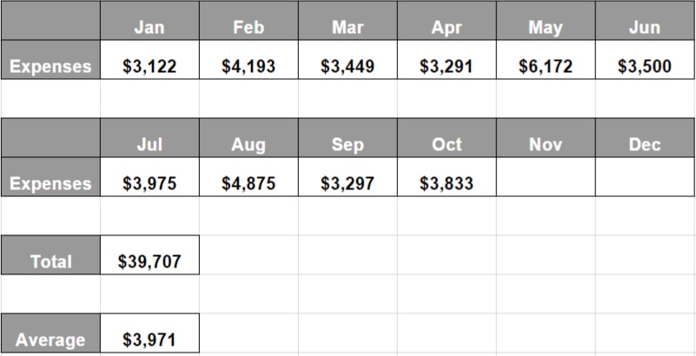Screen dimensions: 696x356
Task: Select the April expenses cell $3,291
Action: 447,60
